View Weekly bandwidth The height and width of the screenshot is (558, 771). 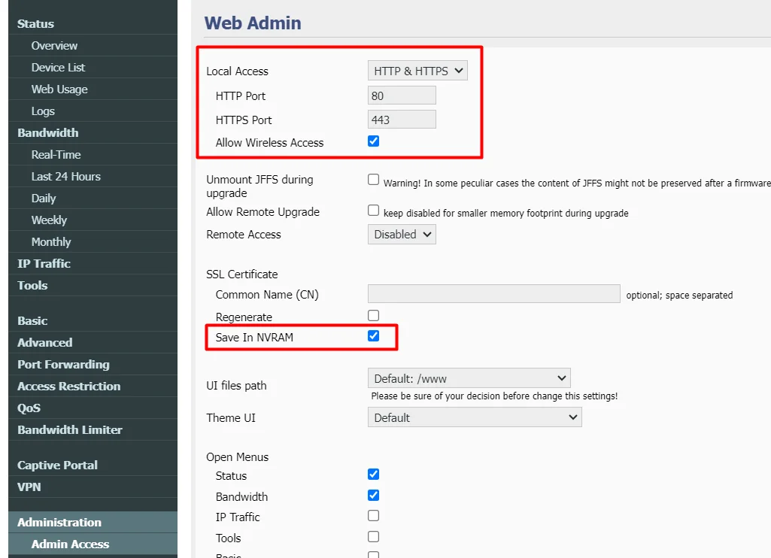[93, 220]
